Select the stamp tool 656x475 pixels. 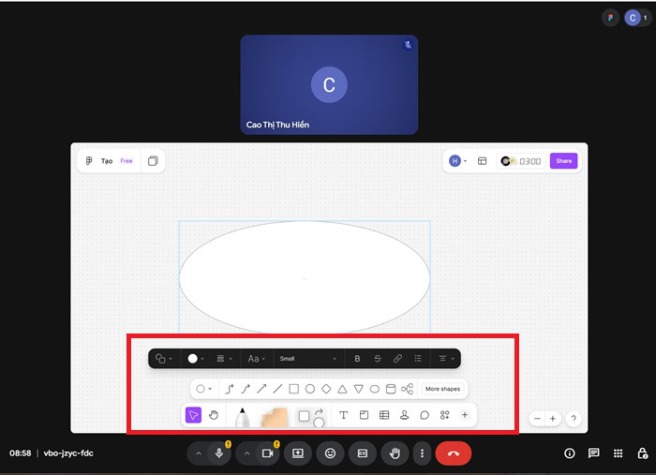click(x=404, y=415)
